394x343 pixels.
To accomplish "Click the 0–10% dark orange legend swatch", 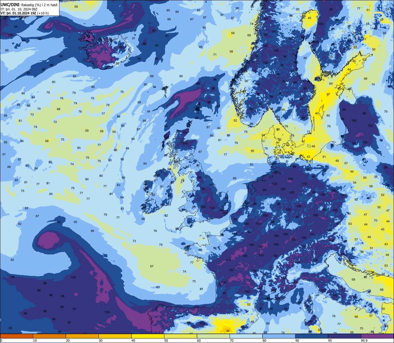I will point(17,336).
